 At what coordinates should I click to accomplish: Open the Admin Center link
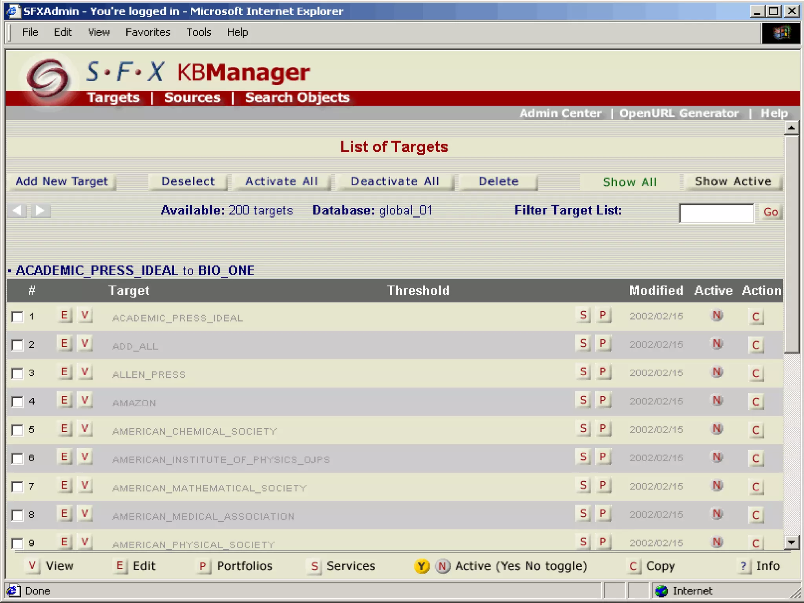pyautogui.click(x=561, y=113)
